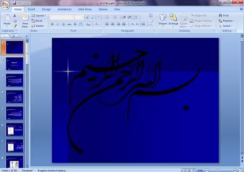
Task: Click the Increase List Level icon
Action: (x=129, y=17)
